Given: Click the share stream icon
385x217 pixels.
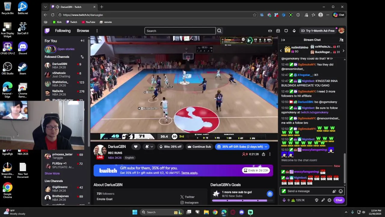Looking at the screenshot, I should click(263, 154).
